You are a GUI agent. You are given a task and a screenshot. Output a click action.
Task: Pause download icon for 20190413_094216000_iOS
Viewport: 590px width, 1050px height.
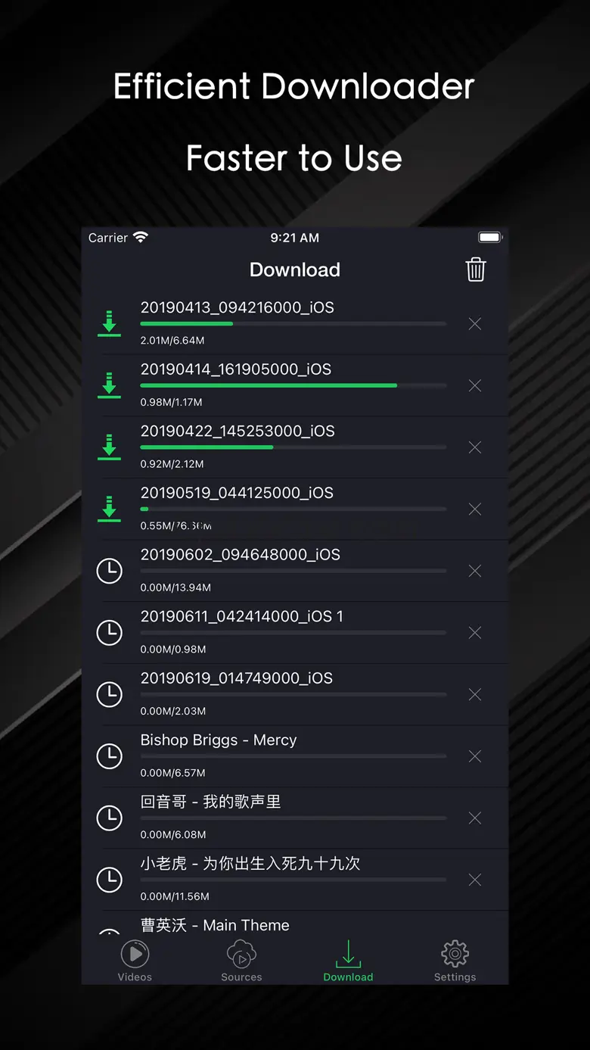[110, 324]
